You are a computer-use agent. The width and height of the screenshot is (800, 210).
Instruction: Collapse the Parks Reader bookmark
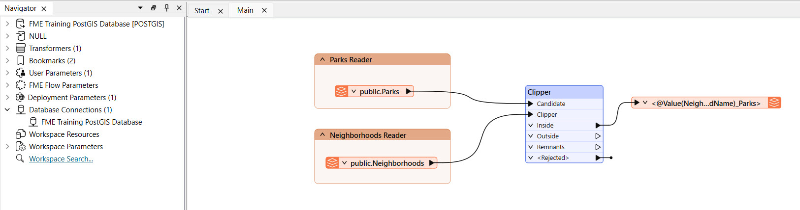coord(322,59)
